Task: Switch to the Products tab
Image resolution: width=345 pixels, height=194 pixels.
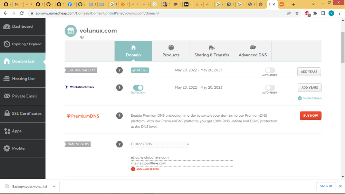Action: coord(171,51)
